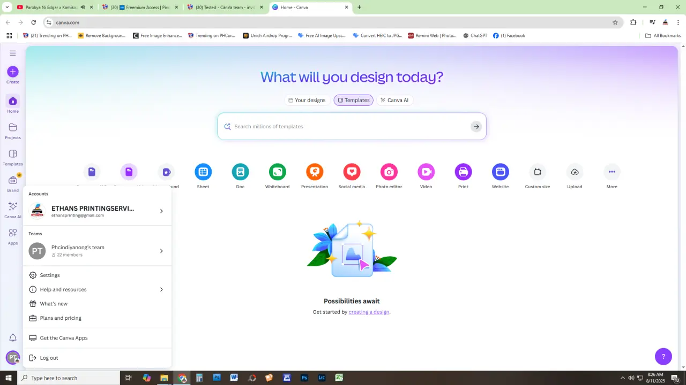Switch to Tested - Canva team browser tab

225,7
